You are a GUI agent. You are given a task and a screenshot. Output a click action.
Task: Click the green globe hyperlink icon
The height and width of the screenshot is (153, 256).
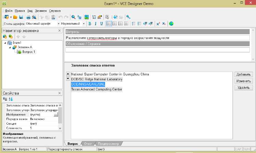tap(171, 24)
